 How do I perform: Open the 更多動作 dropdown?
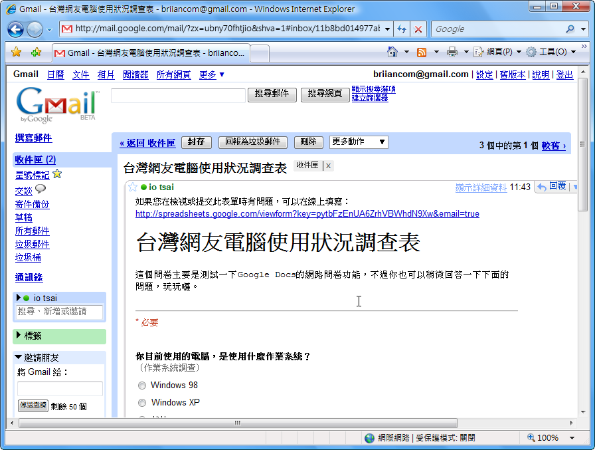coord(359,142)
